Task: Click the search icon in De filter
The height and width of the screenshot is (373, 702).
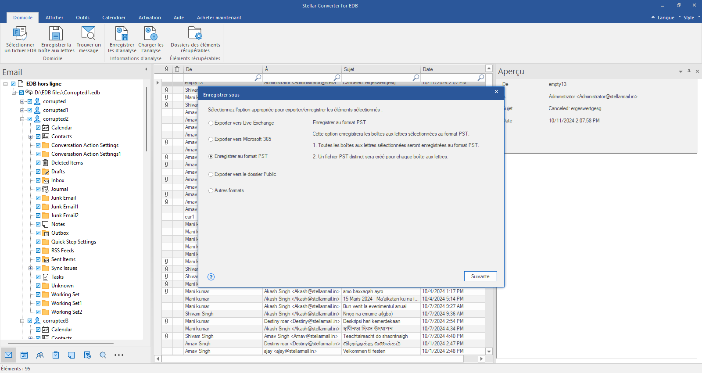Action: point(258,77)
